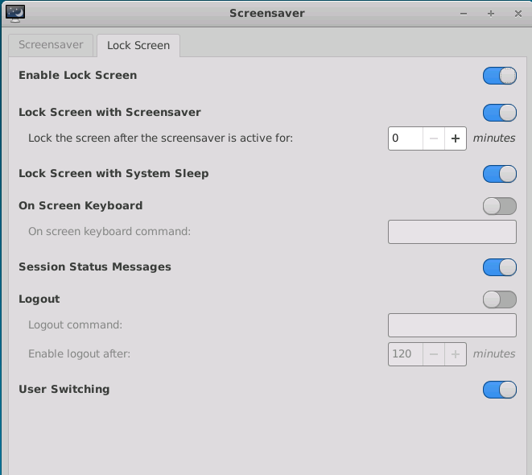Disable the User Switching toggle

(499, 390)
